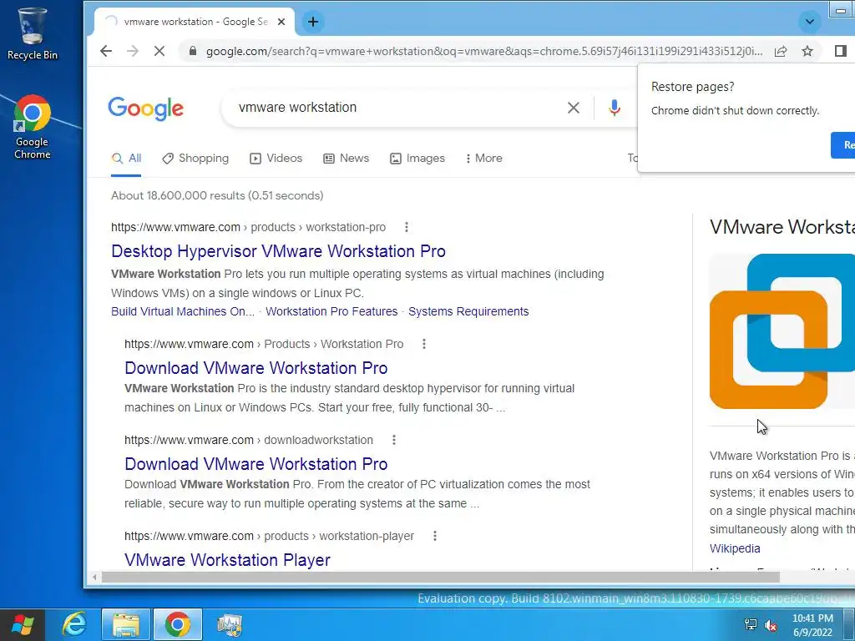The image size is (855, 641).
Task: Open VMware Workstation Player link
Action: click(227, 560)
